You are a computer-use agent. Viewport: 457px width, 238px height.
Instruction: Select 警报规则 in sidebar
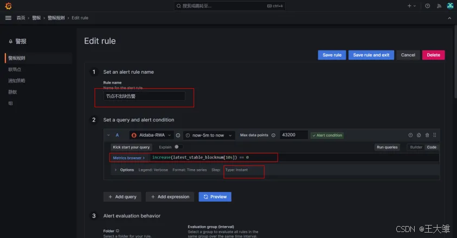(x=38, y=58)
